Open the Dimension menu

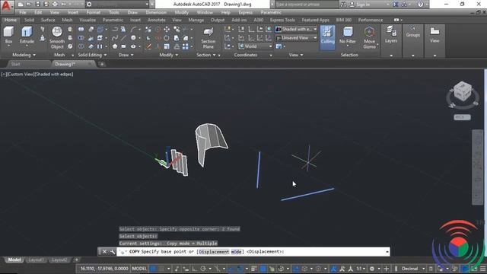pyautogui.click(x=156, y=12)
